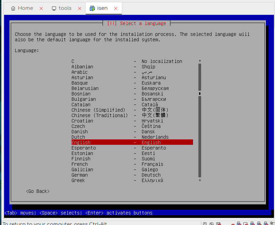Click the scrollbar position marker
This screenshot has height=225, width=275.
[x=200, y=94]
